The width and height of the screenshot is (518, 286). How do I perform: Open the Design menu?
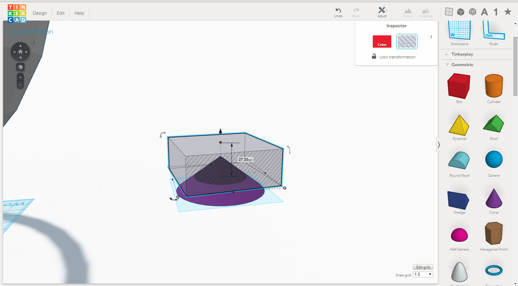[40, 13]
